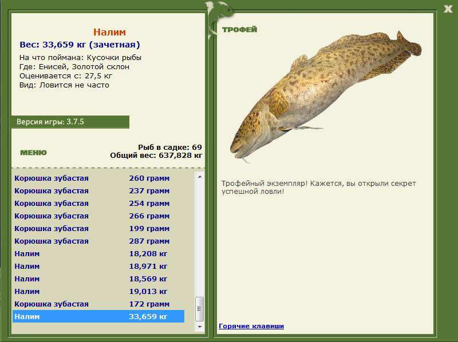Click the Трофейный экземпляр description text
458x342 pixels.
coord(318,188)
